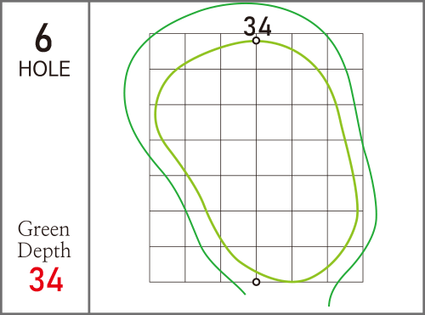Image resolution: width=425 pixels, height=315 pixels.
Task: Click the red 34 depth value
Action: pos(46,279)
